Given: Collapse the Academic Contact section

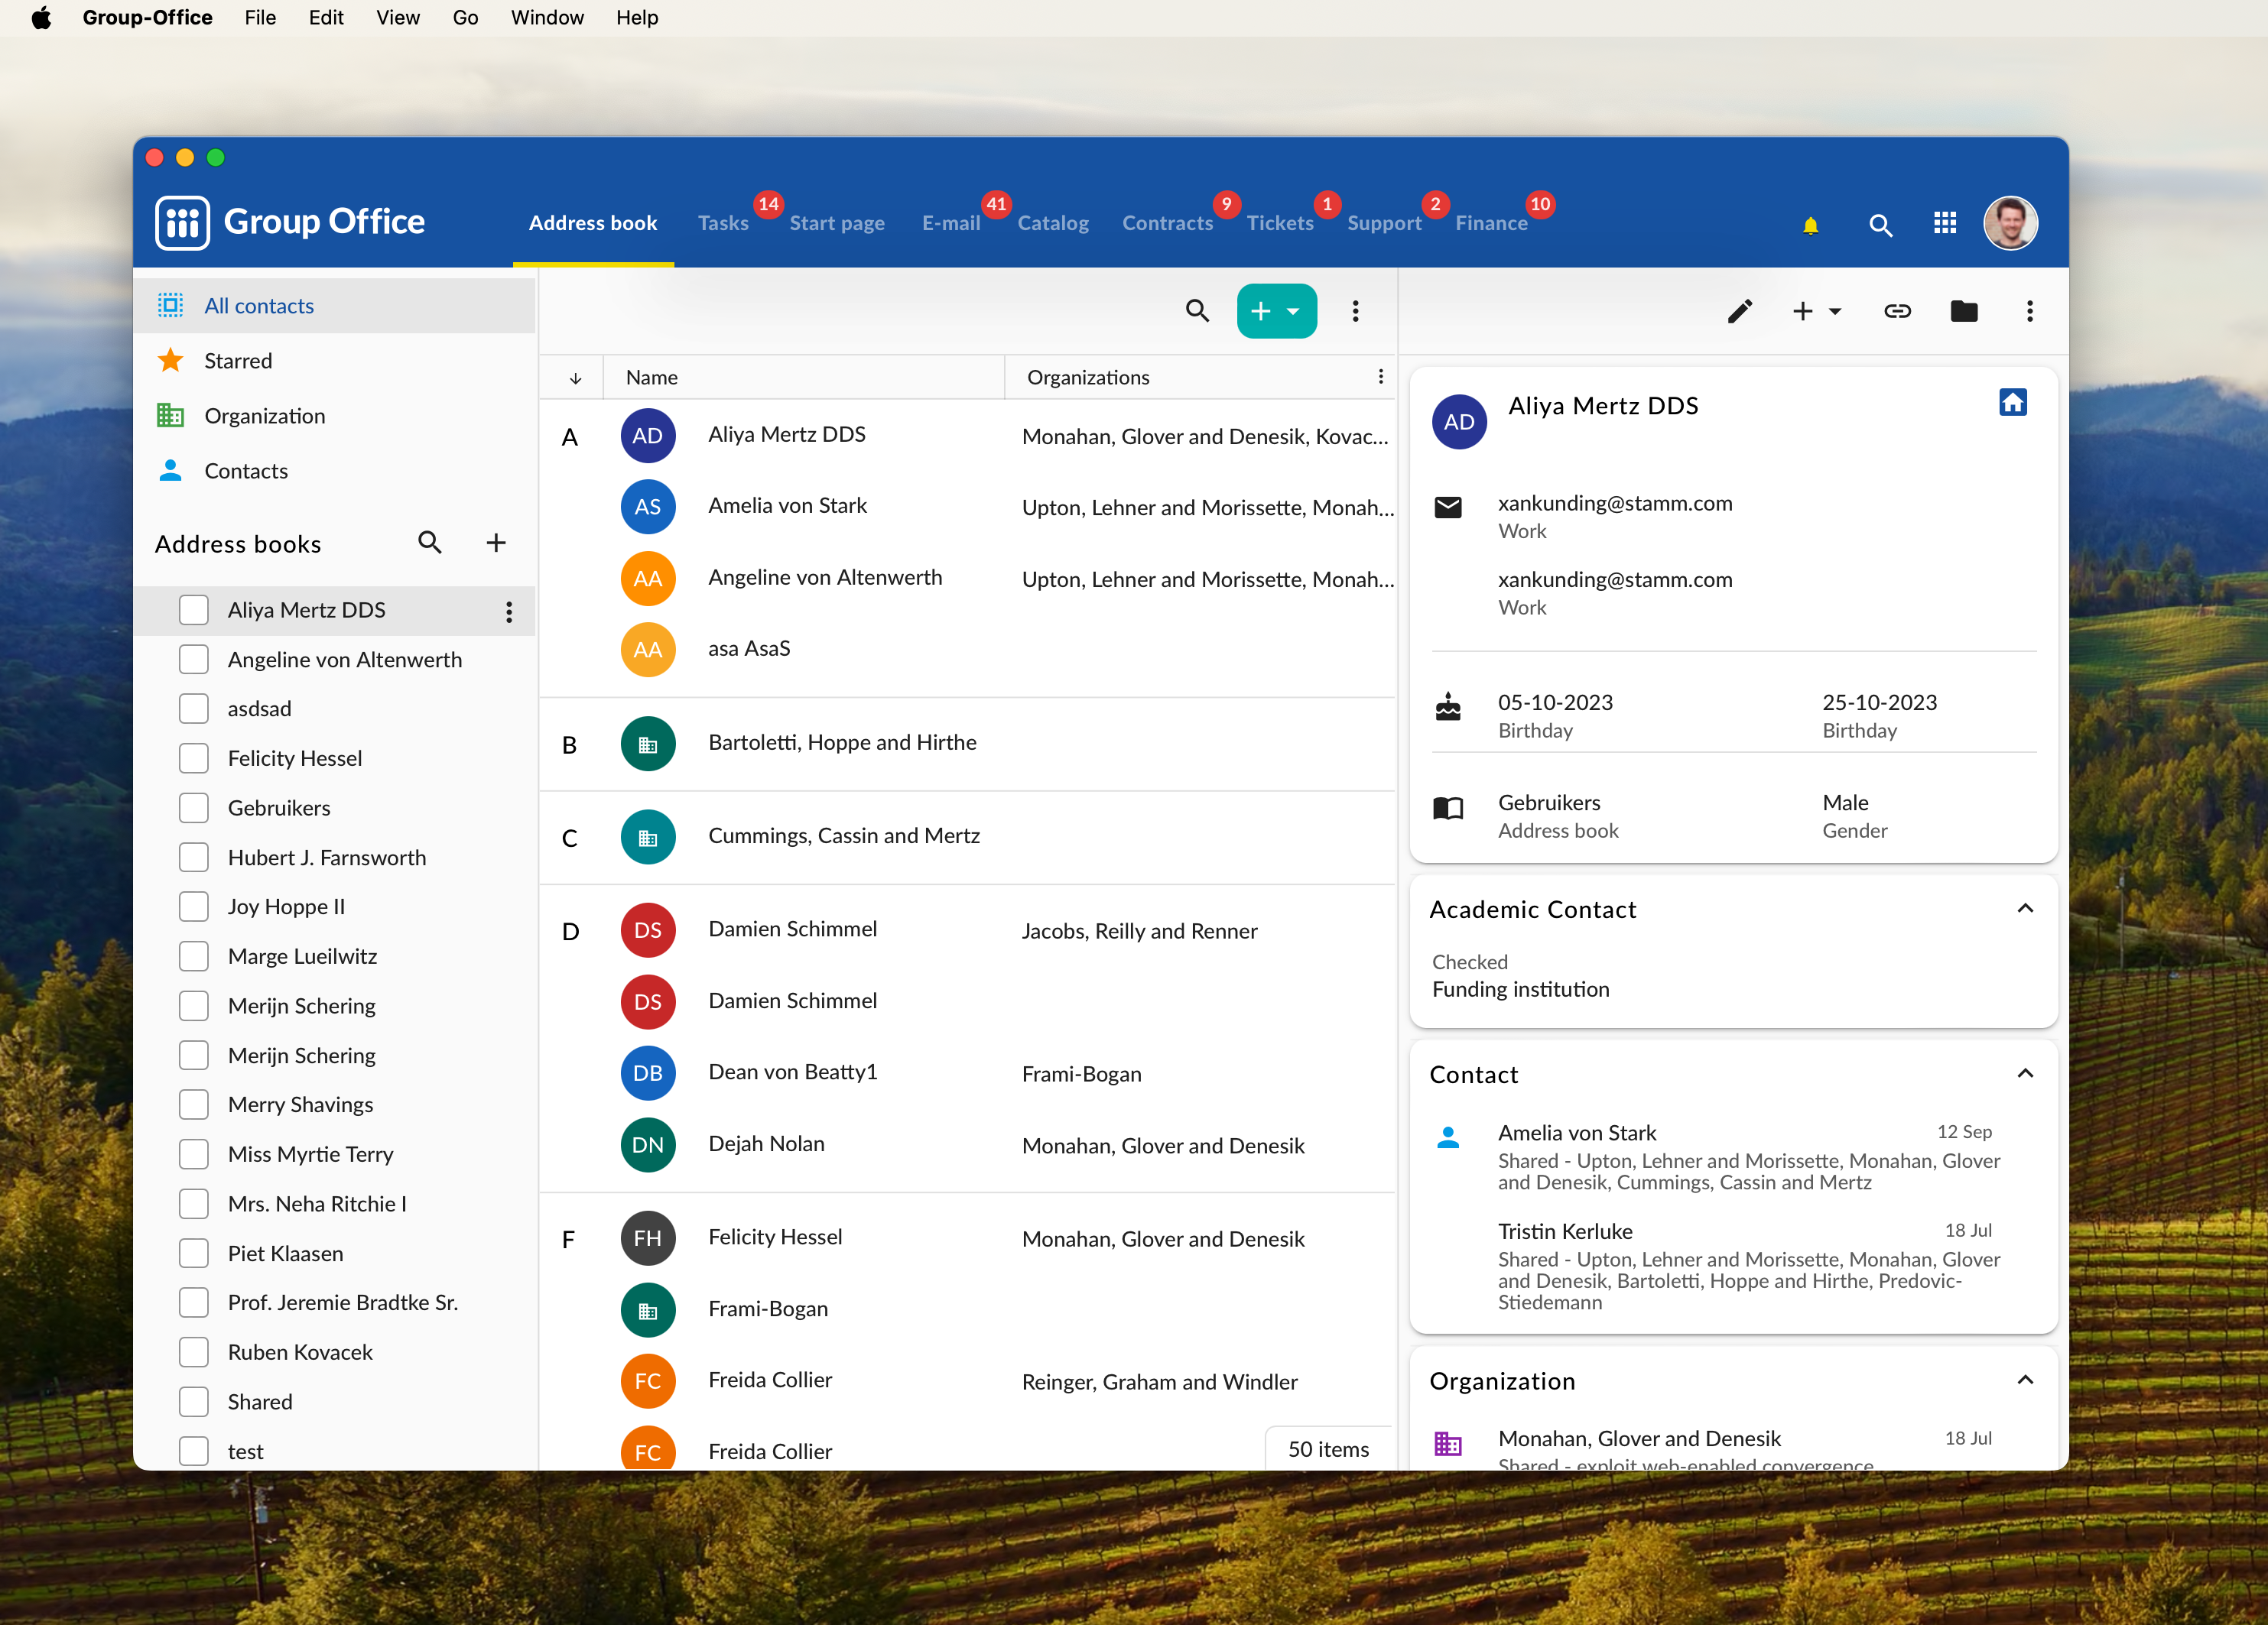Looking at the screenshot, I should click(2025, 909).
